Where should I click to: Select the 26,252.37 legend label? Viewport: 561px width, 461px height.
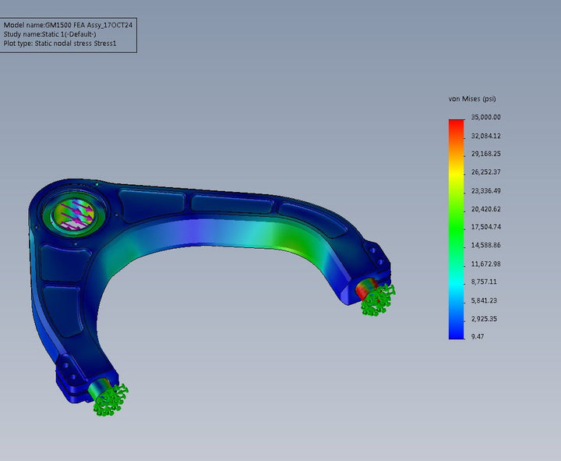[x=485, y=172]
